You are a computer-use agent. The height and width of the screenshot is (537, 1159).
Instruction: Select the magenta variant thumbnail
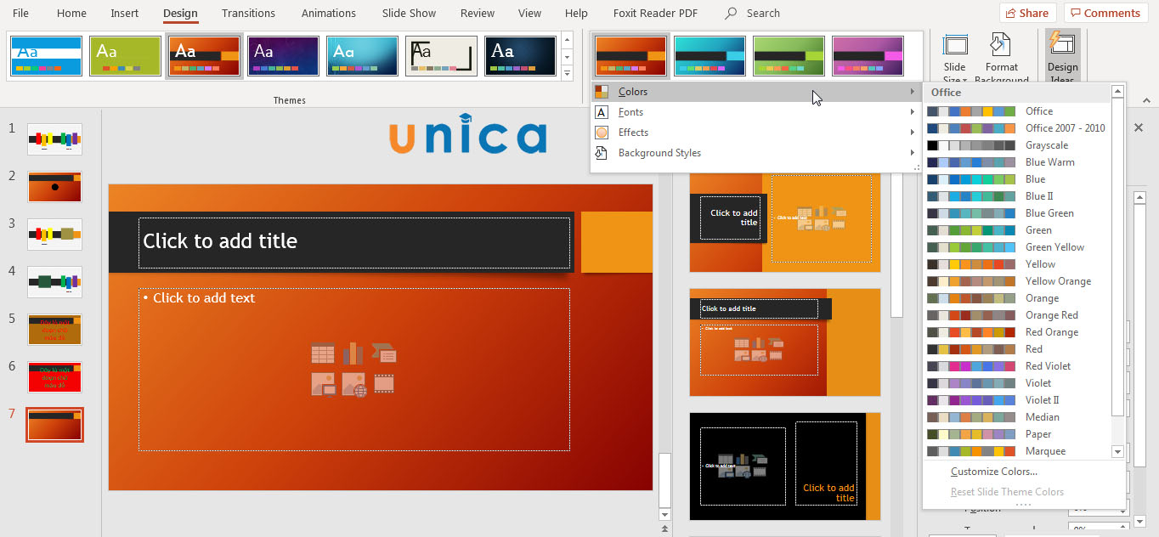click(868, 56)
